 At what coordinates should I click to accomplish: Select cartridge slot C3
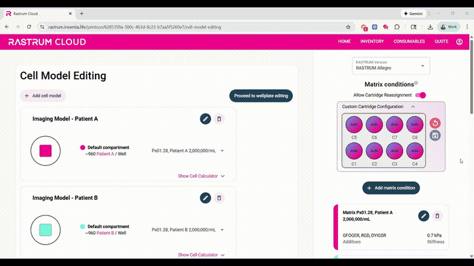394,151
